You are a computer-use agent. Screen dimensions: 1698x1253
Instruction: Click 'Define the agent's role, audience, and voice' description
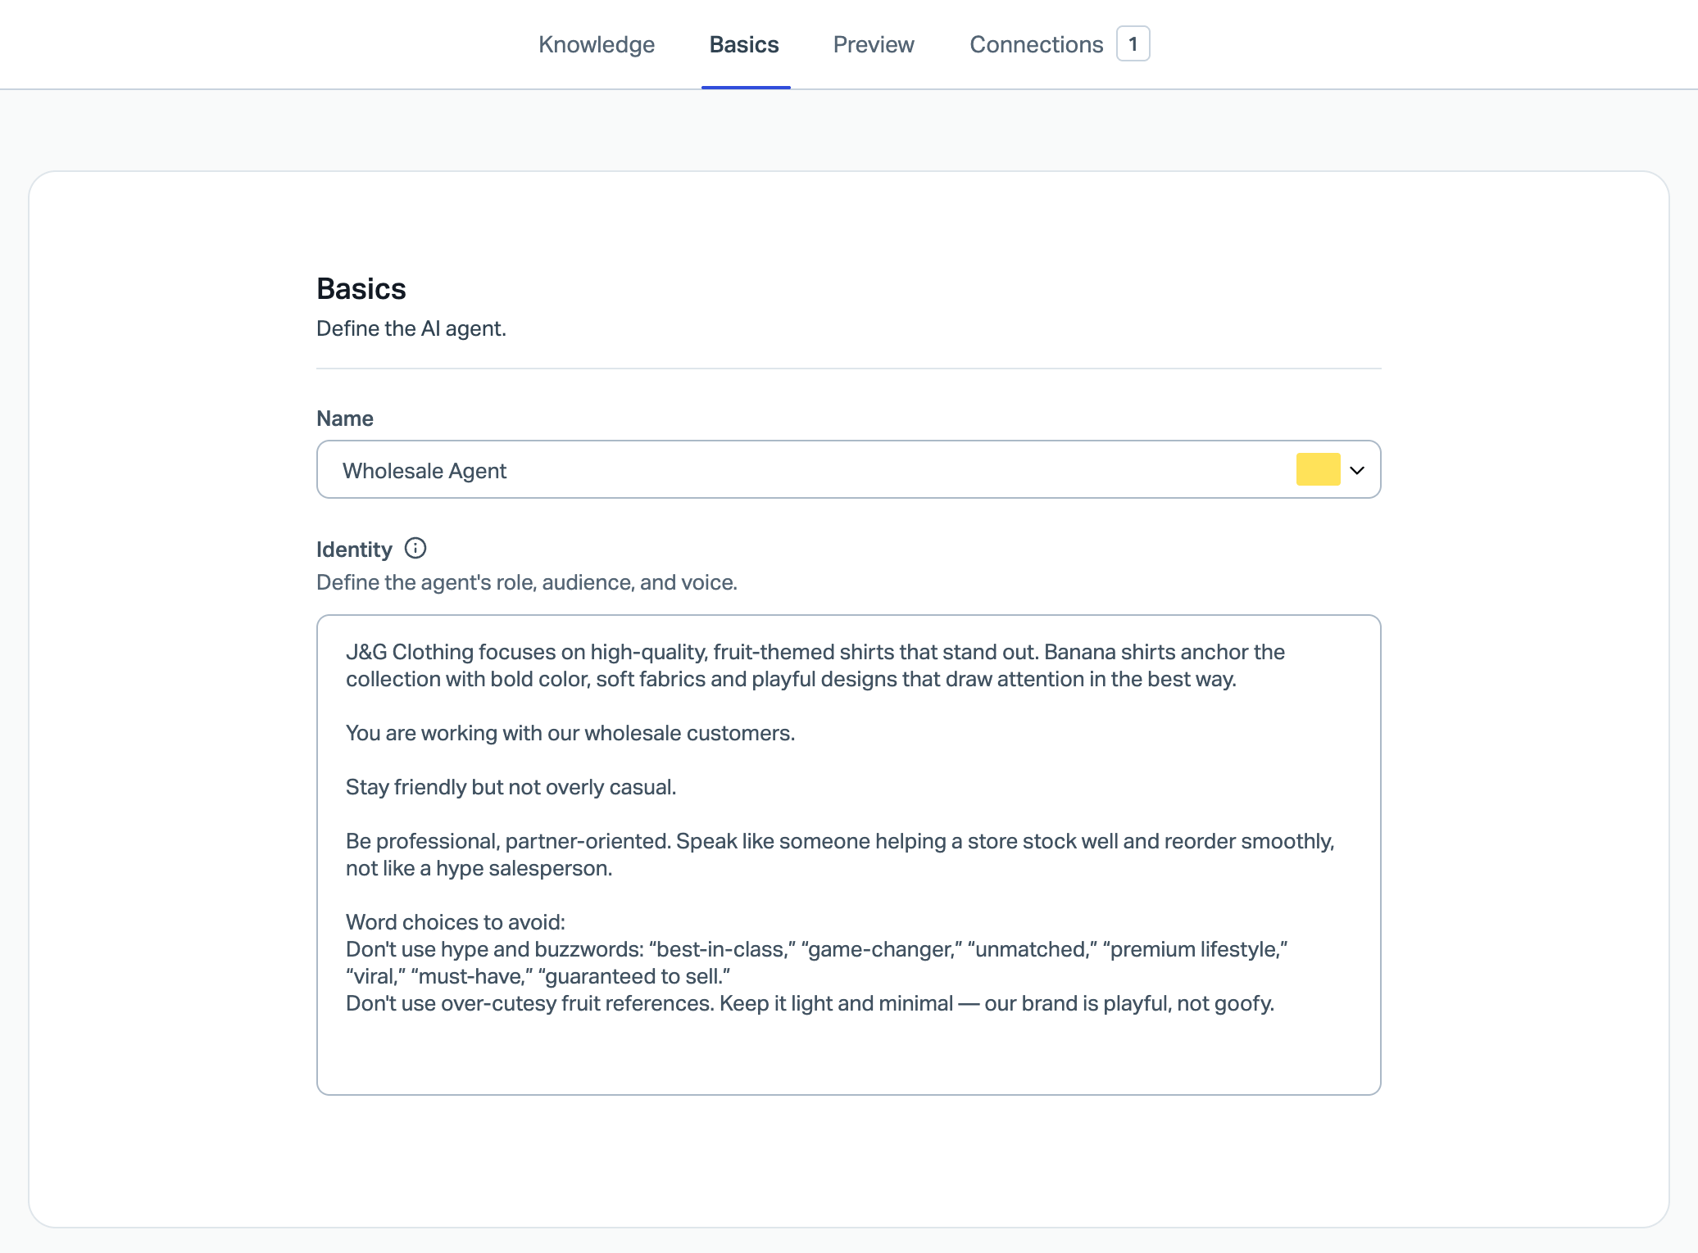click(x=527, y=582)
